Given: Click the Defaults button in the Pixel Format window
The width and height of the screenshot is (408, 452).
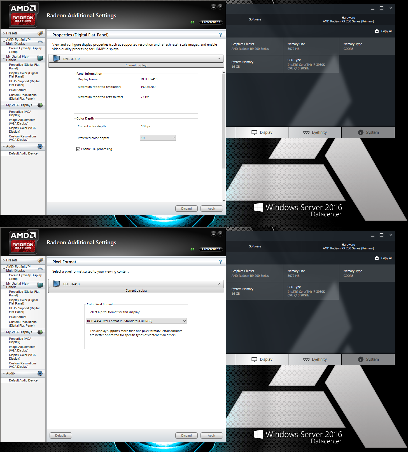Looking at the screenshot, I should [61, 435].
